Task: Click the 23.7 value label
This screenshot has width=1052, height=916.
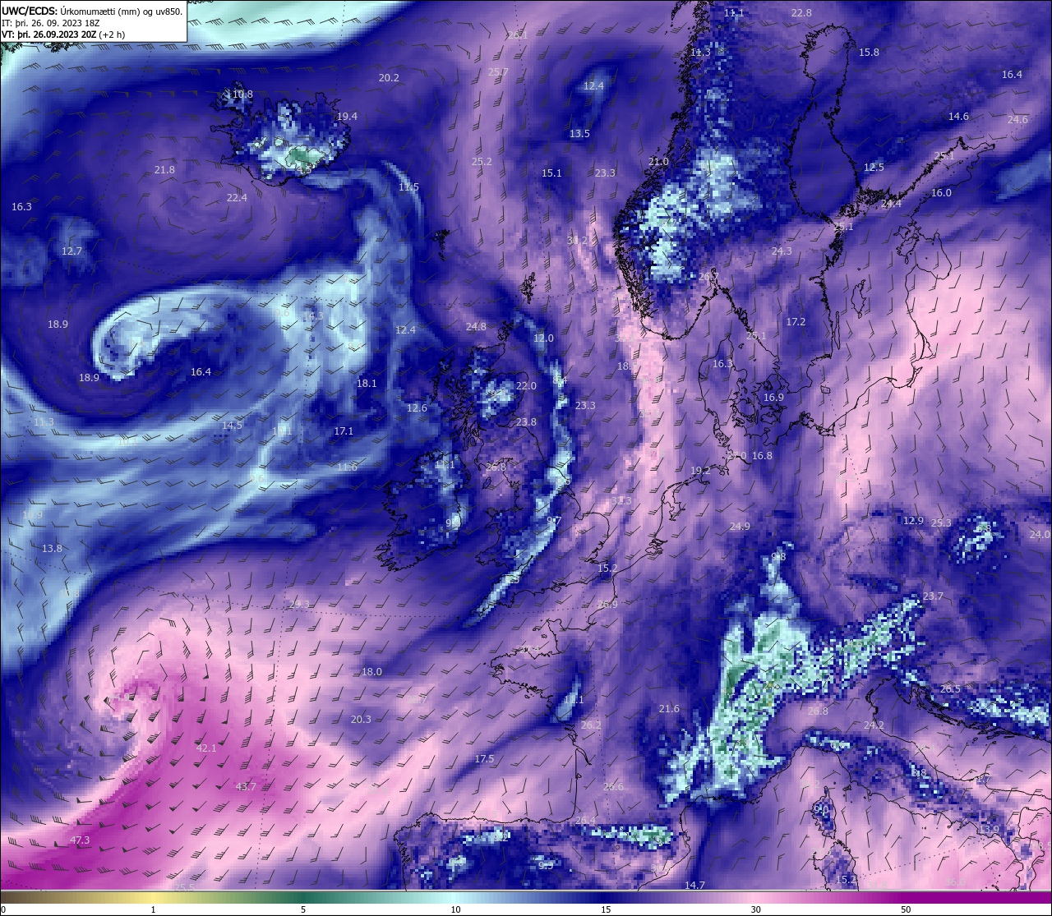Action: (933, 596)
